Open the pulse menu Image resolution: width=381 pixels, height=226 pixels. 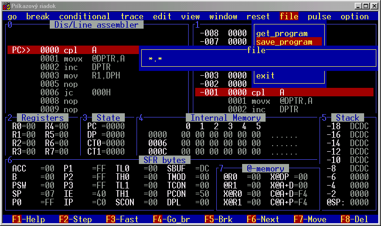coord(319,16)
